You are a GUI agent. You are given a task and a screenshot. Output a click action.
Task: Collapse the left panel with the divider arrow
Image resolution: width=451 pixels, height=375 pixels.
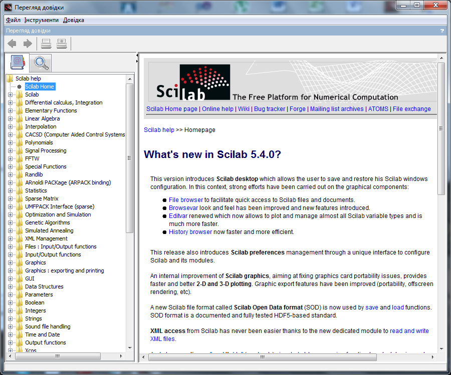[137, 55]
